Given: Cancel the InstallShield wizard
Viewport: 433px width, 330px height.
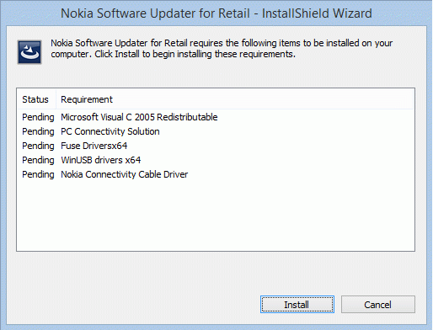Looking at the screenshot, I should point(378,305).
